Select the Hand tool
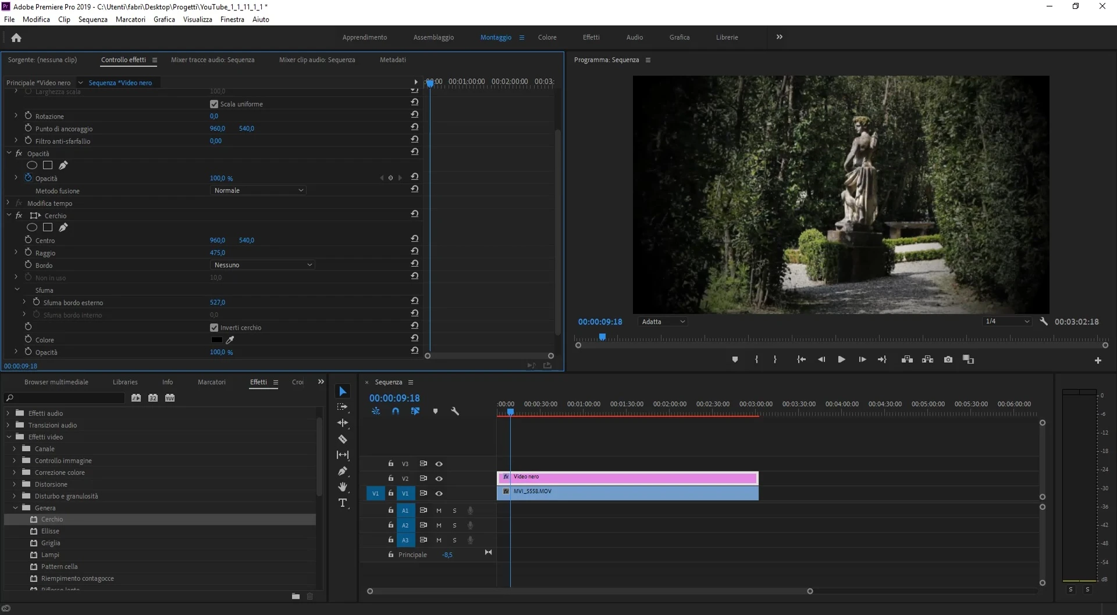The height and width of the screenshot is (615, 1117). coord(343,487)
